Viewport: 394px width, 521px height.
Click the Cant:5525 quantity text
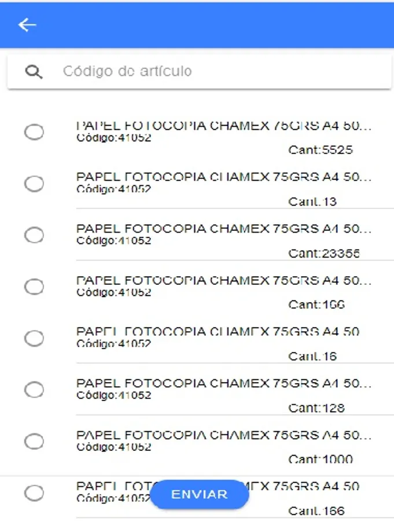point(321,151)
